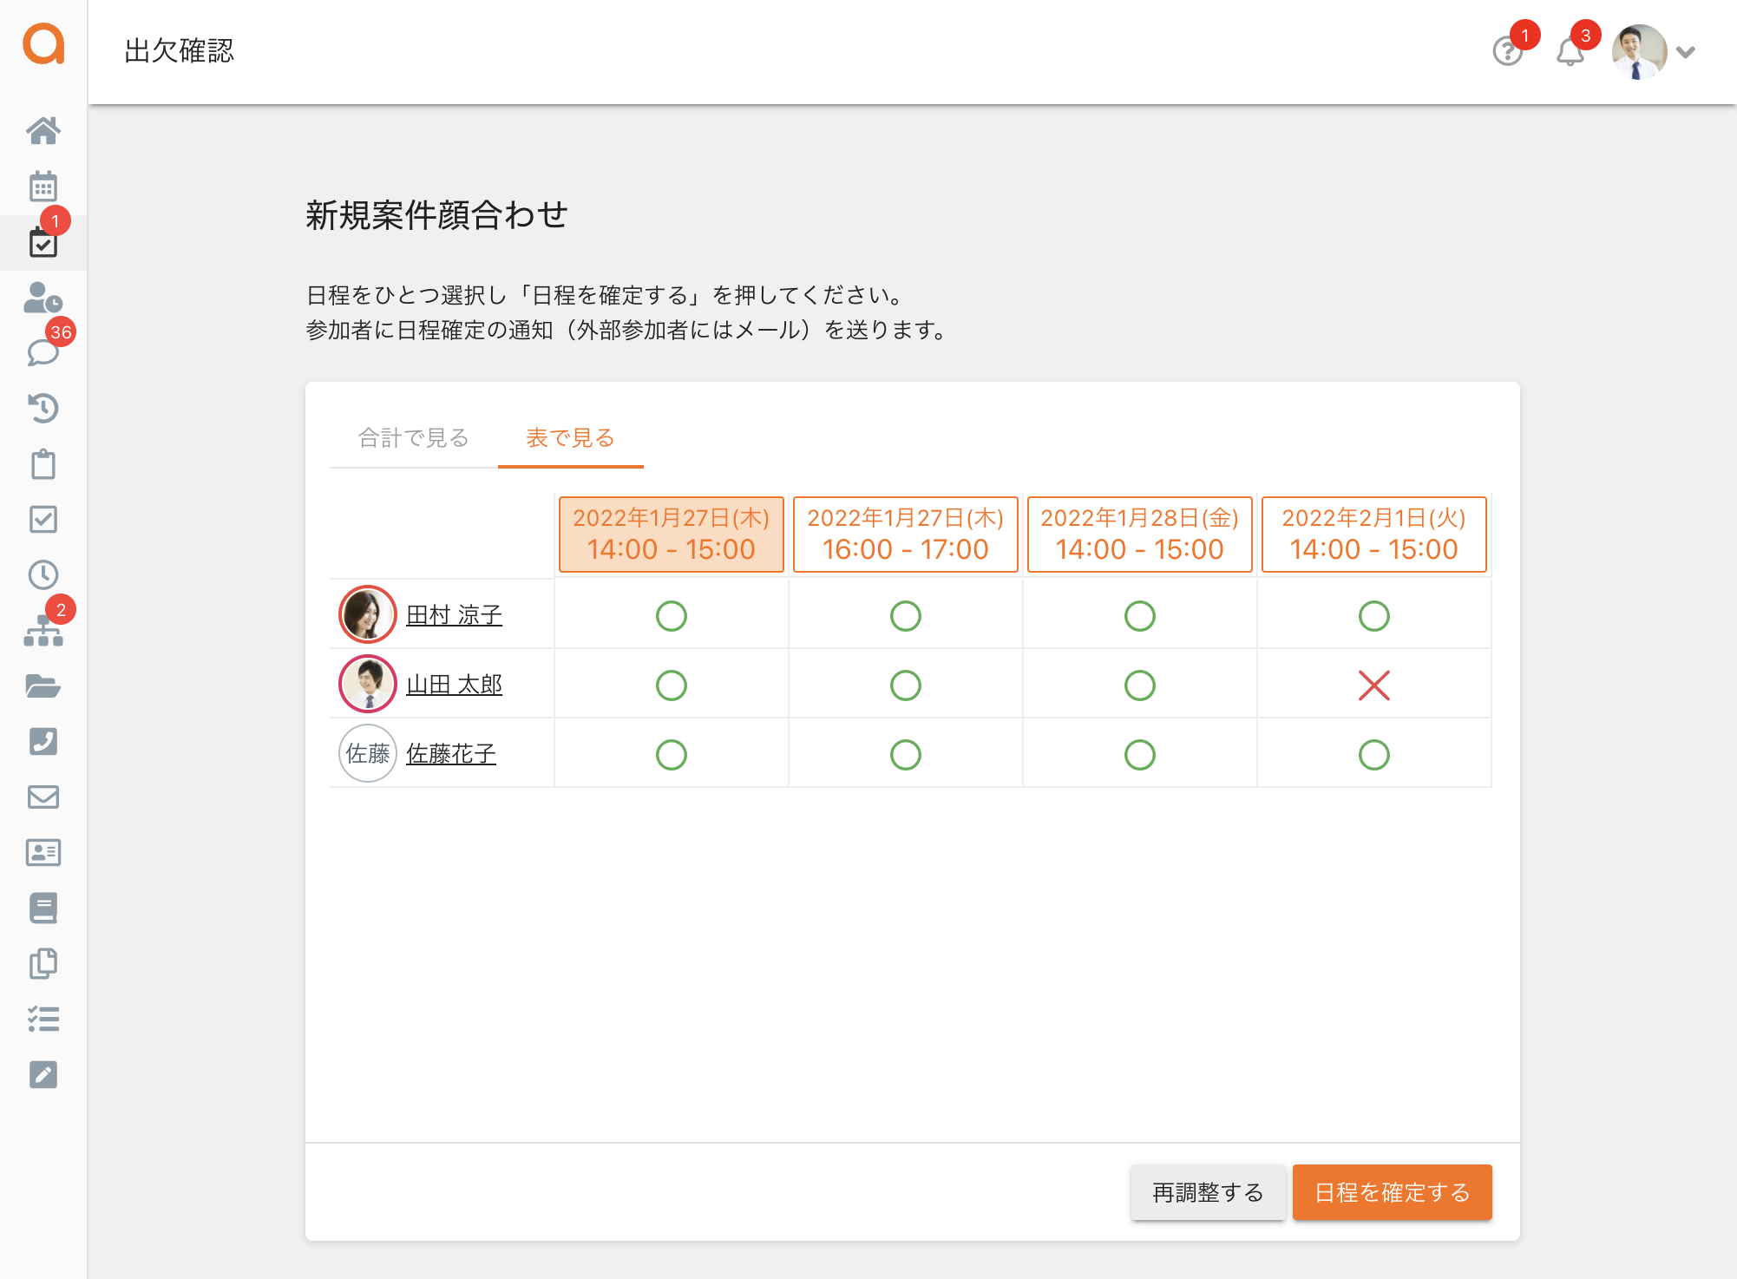Open the help icon with notification 1

coord(1508,52)
